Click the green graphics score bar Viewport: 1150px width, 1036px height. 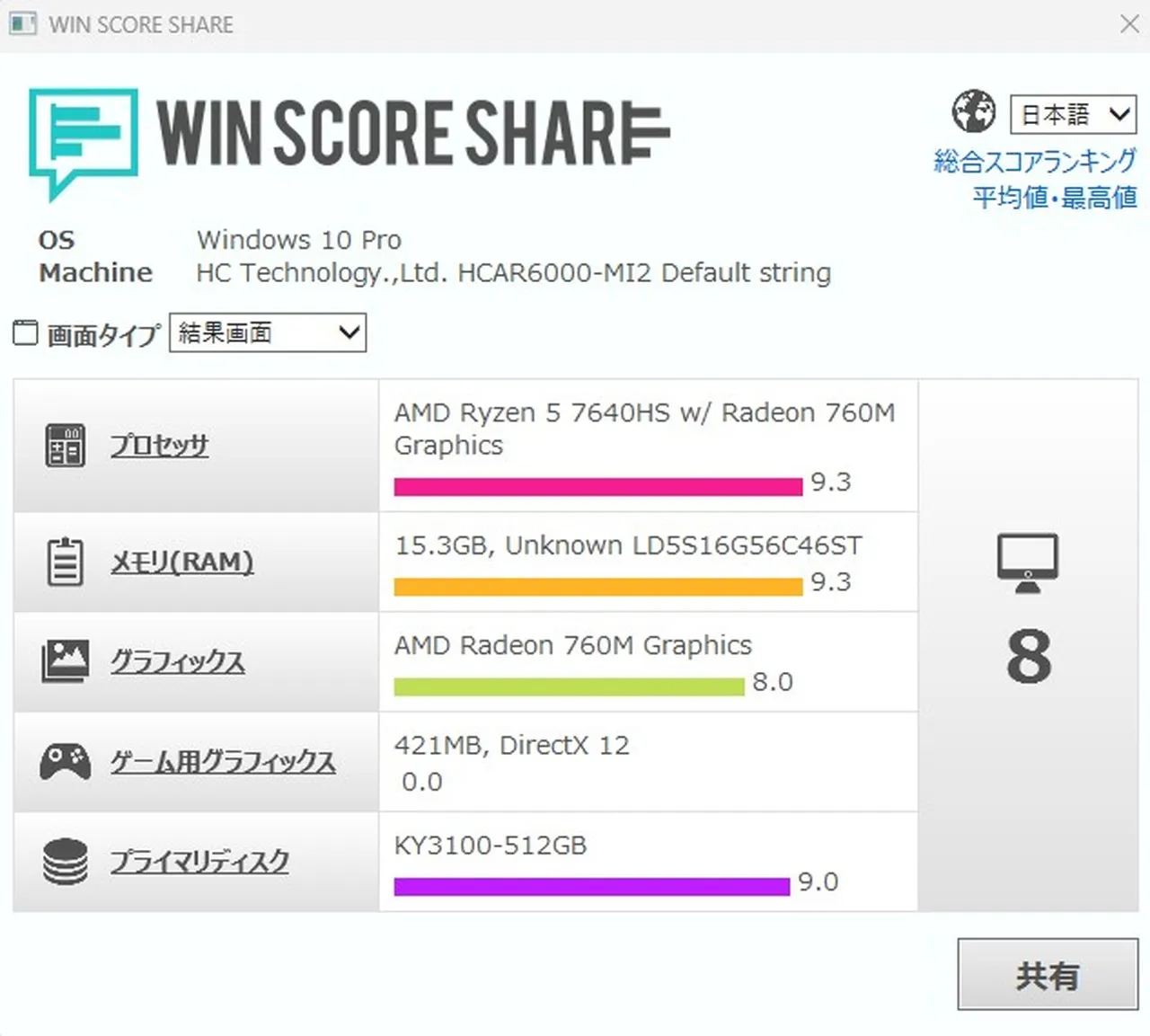coord(570,686)
